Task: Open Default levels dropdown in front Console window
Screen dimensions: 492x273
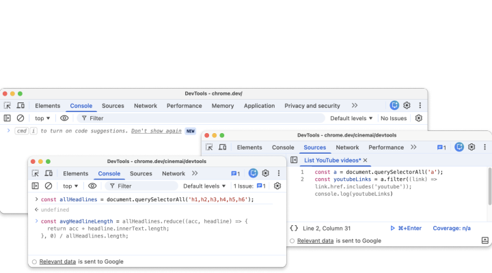Action: point(204,186)
